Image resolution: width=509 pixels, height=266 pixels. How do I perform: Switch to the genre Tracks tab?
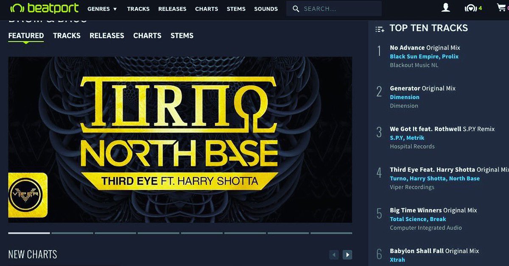(x=67, y=36)
